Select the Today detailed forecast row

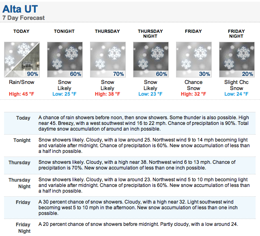130,123
